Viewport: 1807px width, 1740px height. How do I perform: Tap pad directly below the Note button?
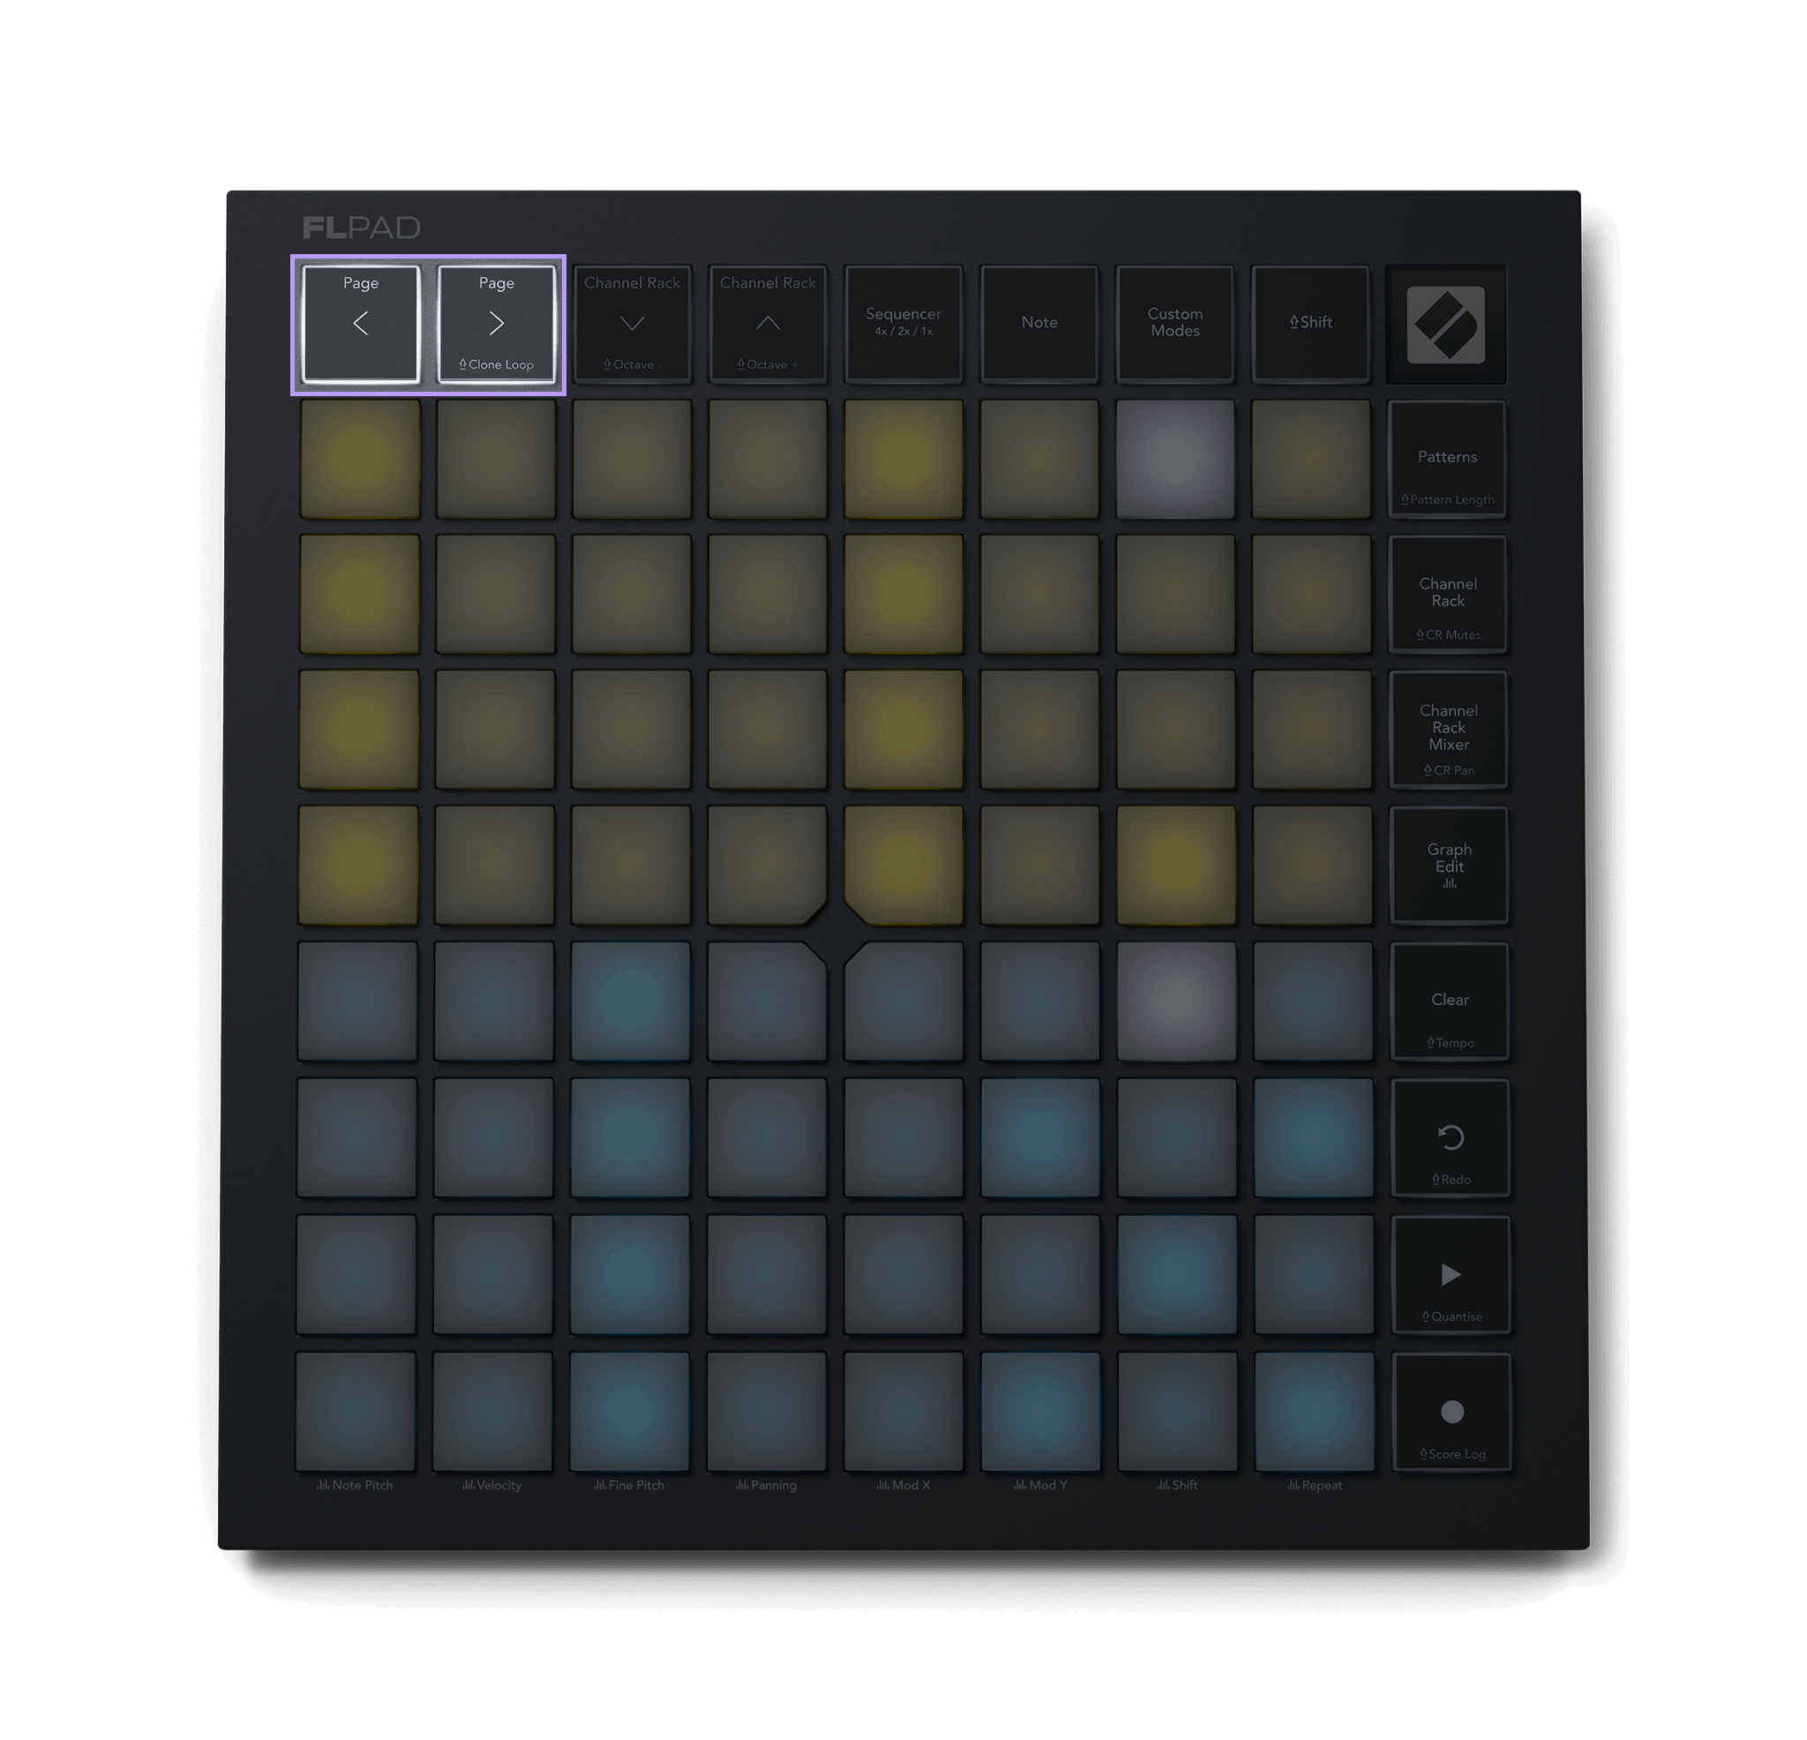pos(1039,459)
